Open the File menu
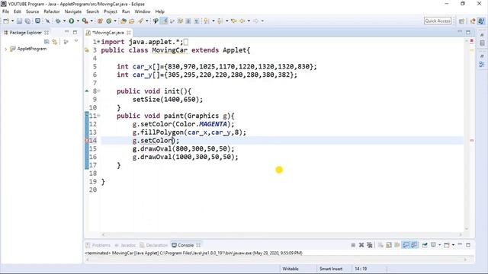Viewport: 488px width, 274px height. (x=5, y=11)
